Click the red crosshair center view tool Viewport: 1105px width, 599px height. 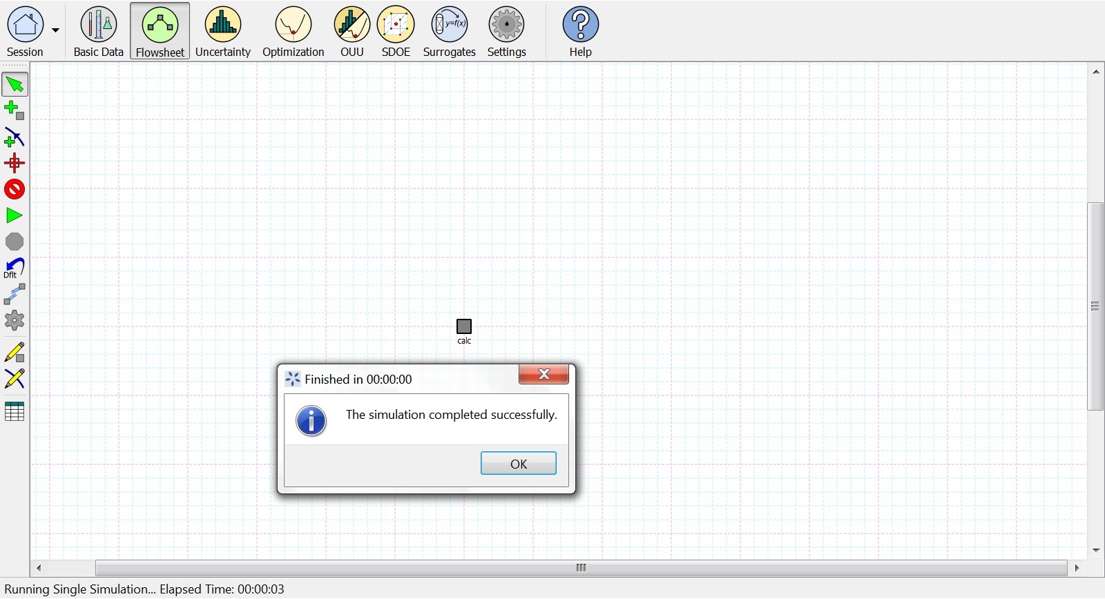click(x=15, y=164)
